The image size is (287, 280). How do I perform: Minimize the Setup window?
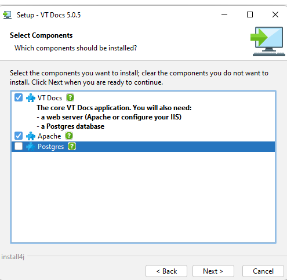coord(224,14)
